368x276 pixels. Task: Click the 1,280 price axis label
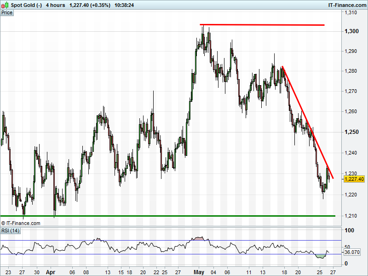click(351, 71)
